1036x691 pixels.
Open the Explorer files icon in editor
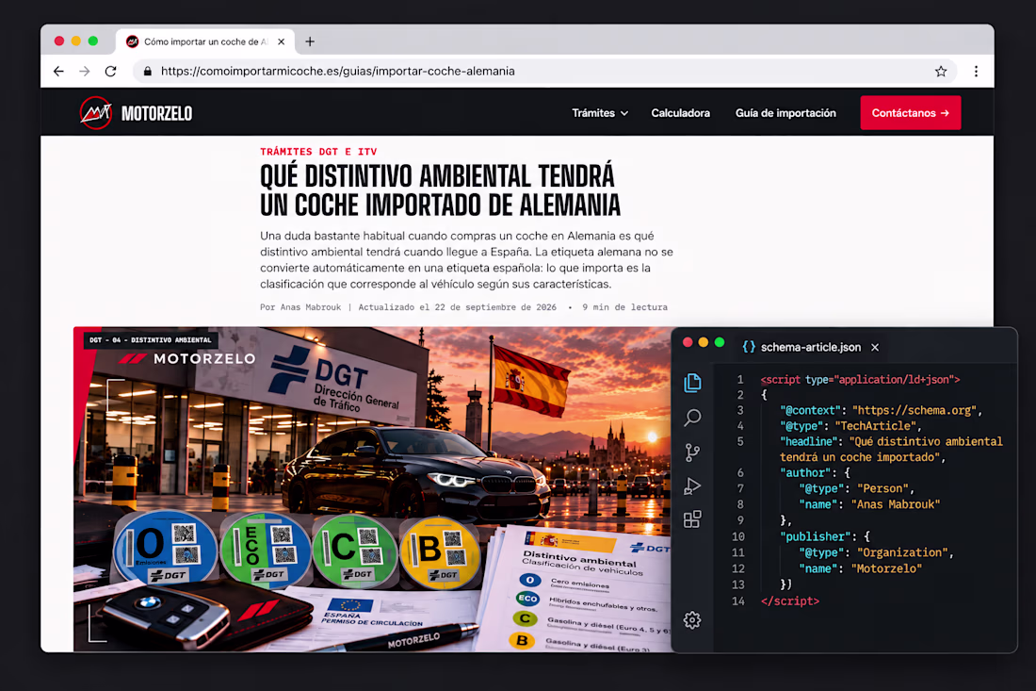pyautogui.click(x=692, y=383)
